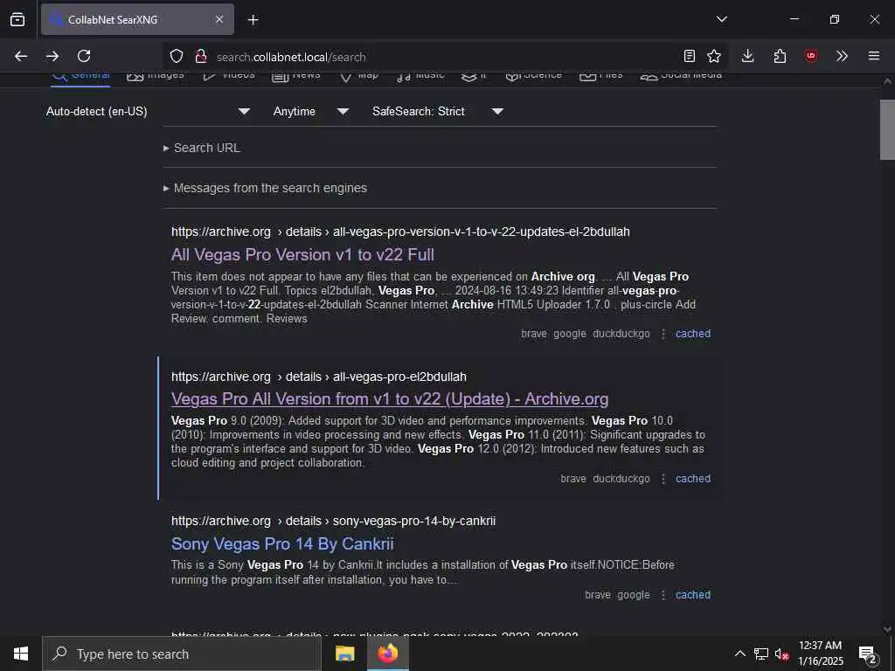
Task: Open the All Vegas Pro Version v1 to v22 Full result
Action: pos(302,254)
